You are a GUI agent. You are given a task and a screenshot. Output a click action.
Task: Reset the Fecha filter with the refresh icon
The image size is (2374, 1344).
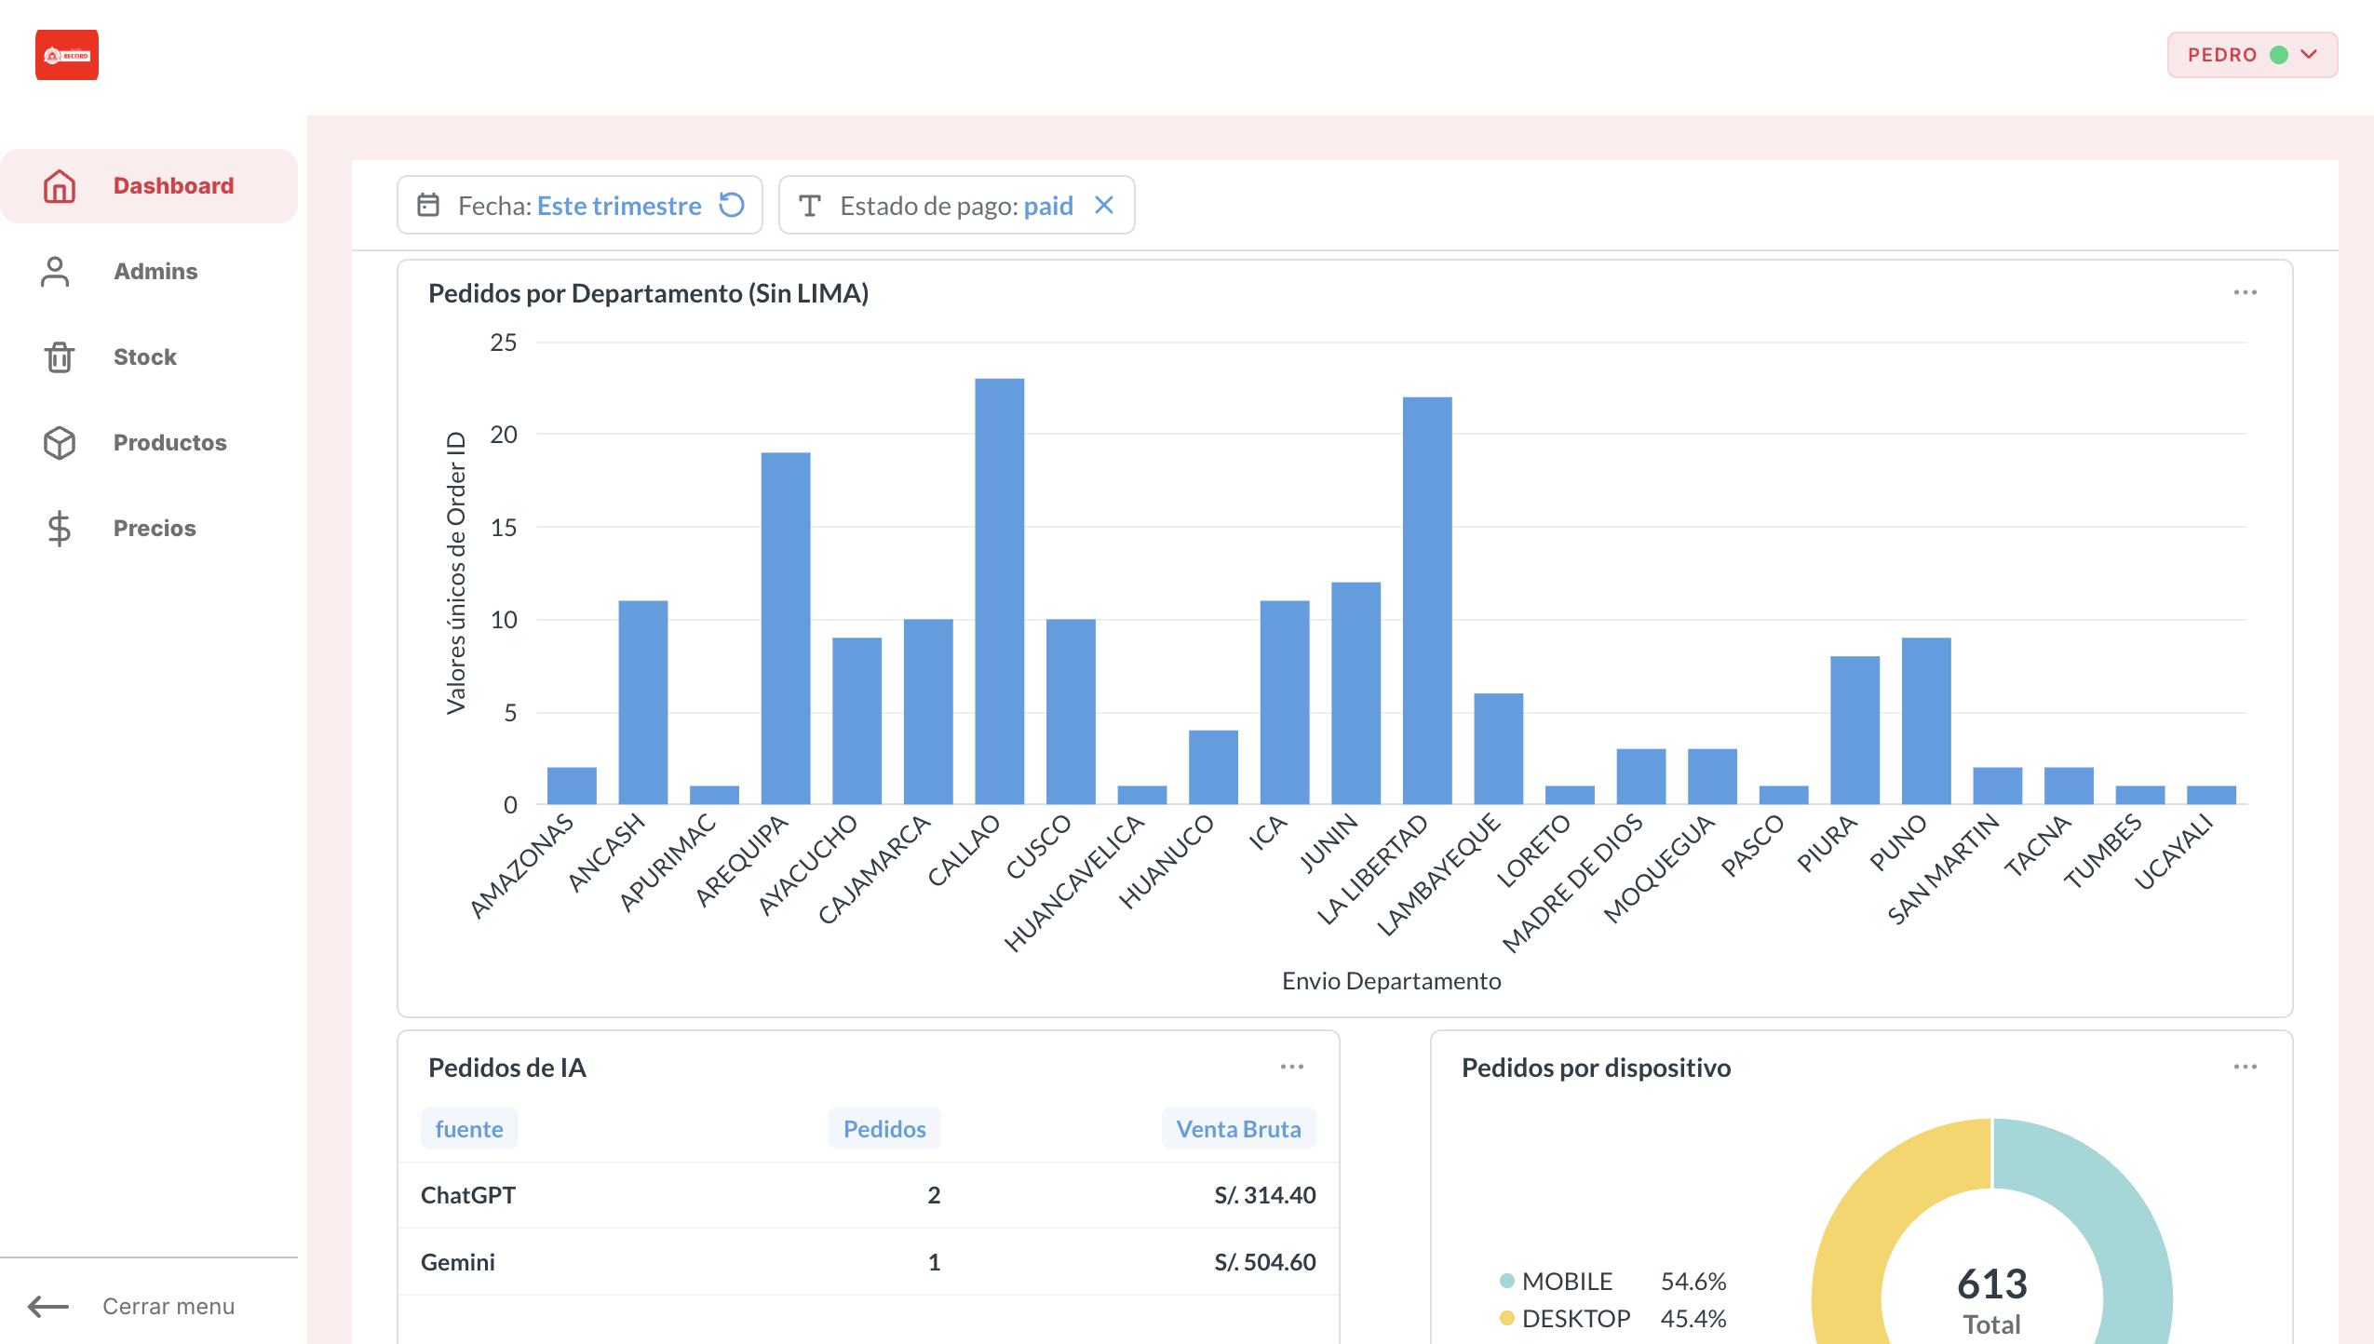click(x=733, y=205)
